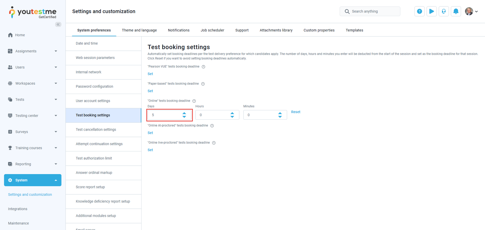485x230 pixels.
Task: Click info icon beside Paper-based booking deadline
Action: click(x=203, y=84)
